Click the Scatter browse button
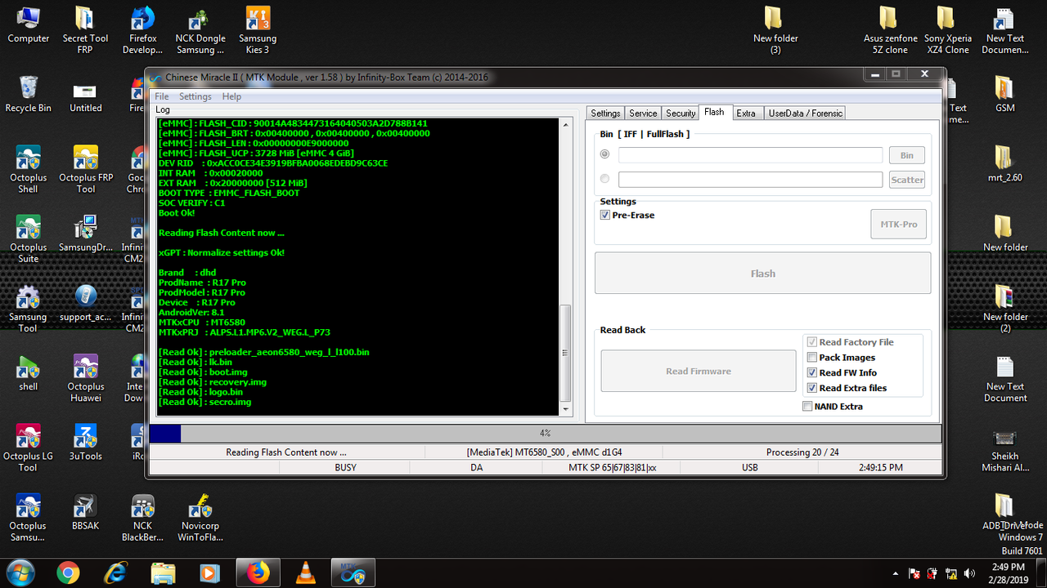 (907, 180)
